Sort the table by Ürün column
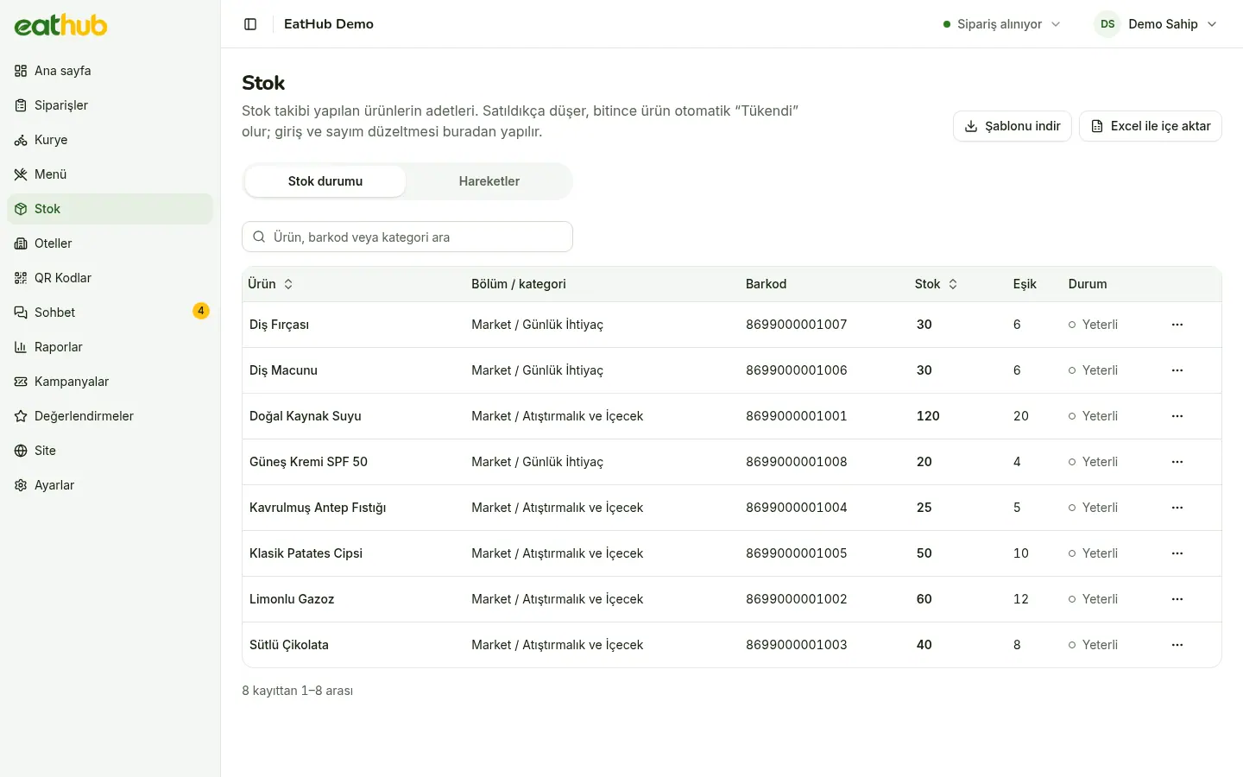The image size is (1243, 777). tap(271, 284)
